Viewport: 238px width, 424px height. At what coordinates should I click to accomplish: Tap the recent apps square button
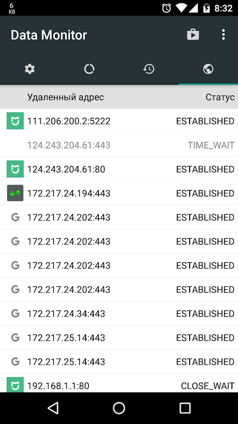(x=185, y=408)
